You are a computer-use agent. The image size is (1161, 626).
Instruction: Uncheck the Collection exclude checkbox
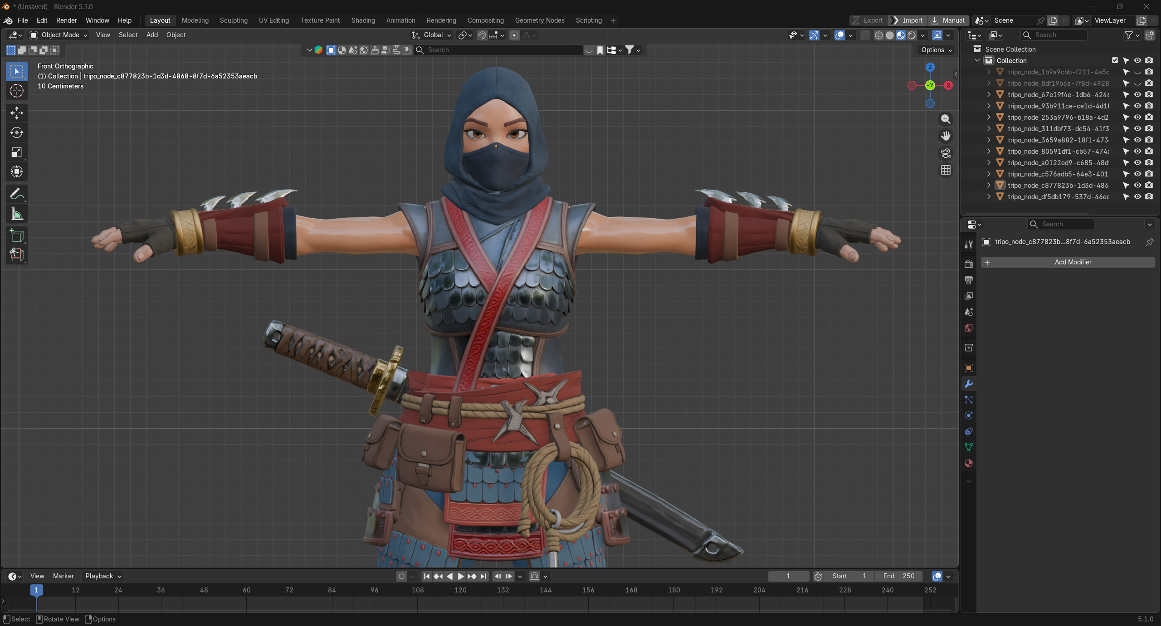pyautogui.click(x=1115, y=60)
